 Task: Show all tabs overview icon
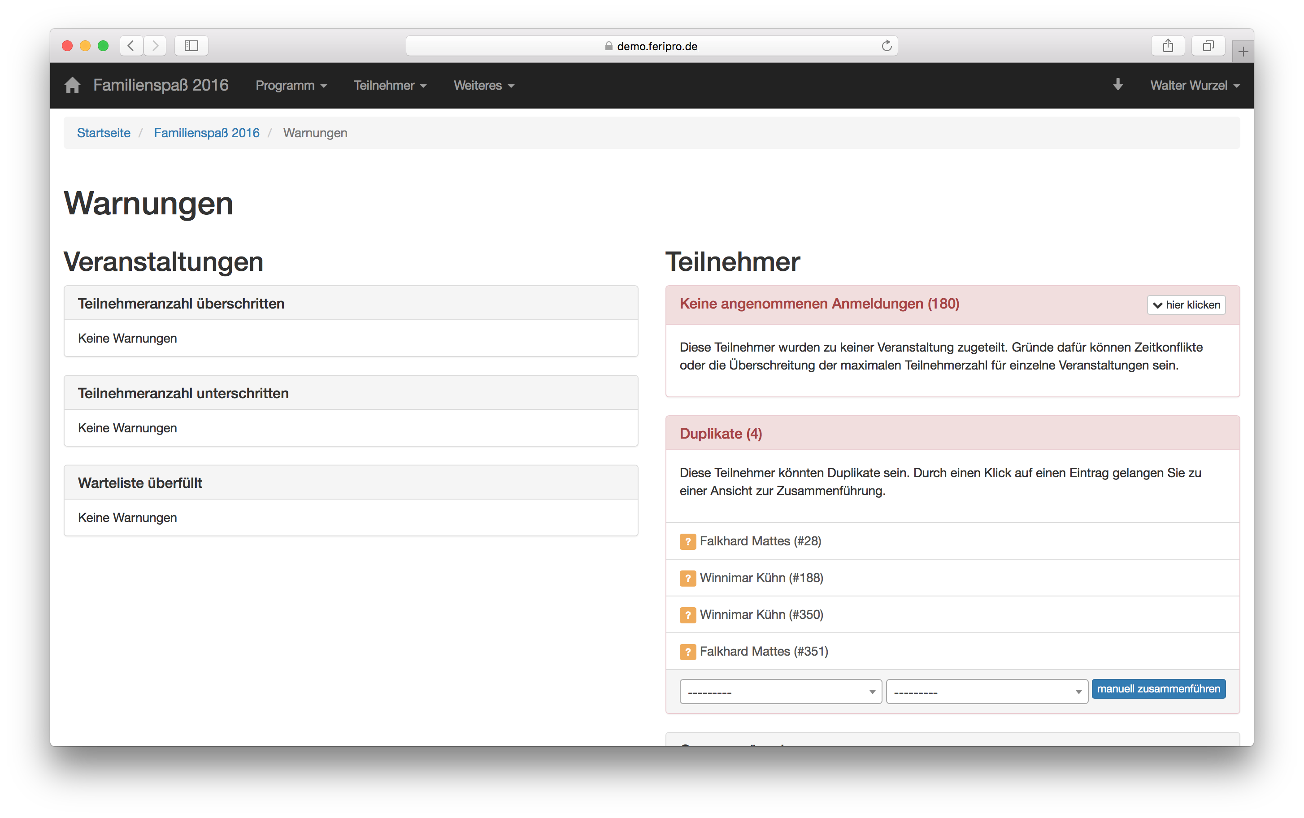(x=1208, y=46)
